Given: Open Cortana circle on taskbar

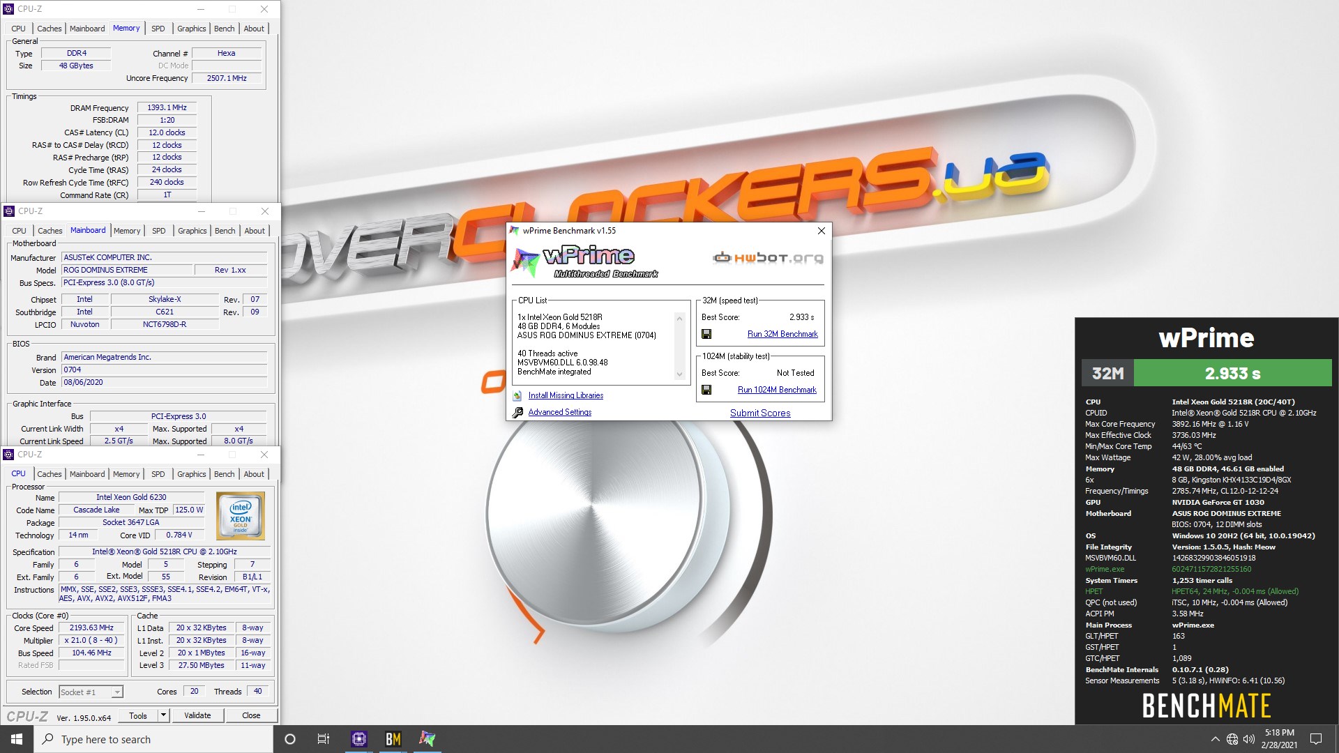Looking at the screenshot, I should pos(290,739).
